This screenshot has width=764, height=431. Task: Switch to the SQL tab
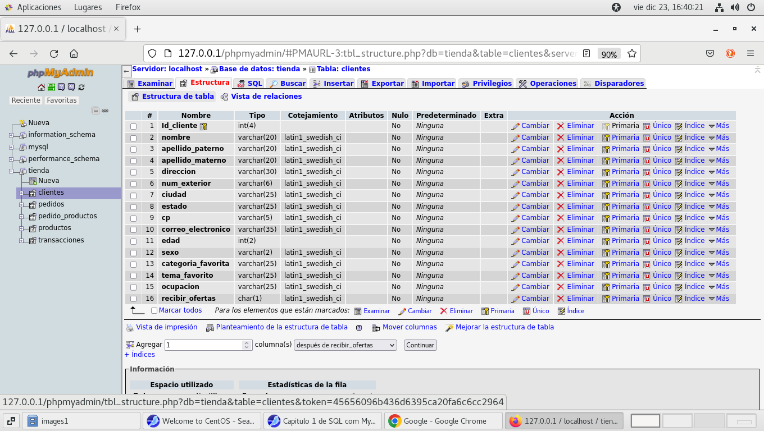coord(250,84)
